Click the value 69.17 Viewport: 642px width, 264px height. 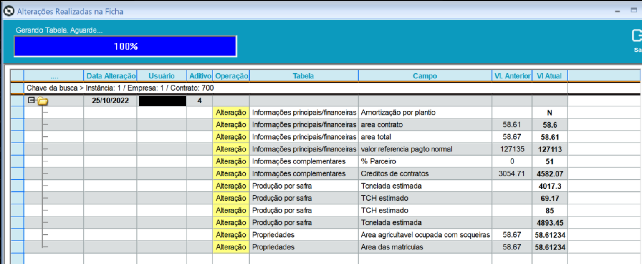550,198
